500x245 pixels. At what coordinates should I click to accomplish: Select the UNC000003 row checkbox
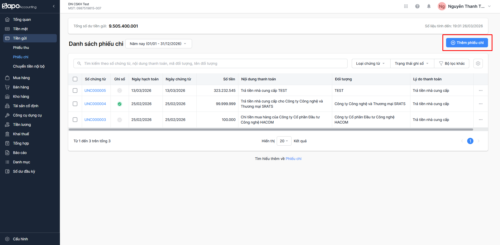tap(75, 120)
